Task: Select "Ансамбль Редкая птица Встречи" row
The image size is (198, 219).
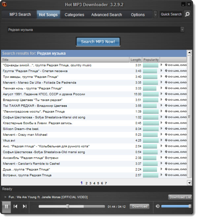Action: [94, 158]
